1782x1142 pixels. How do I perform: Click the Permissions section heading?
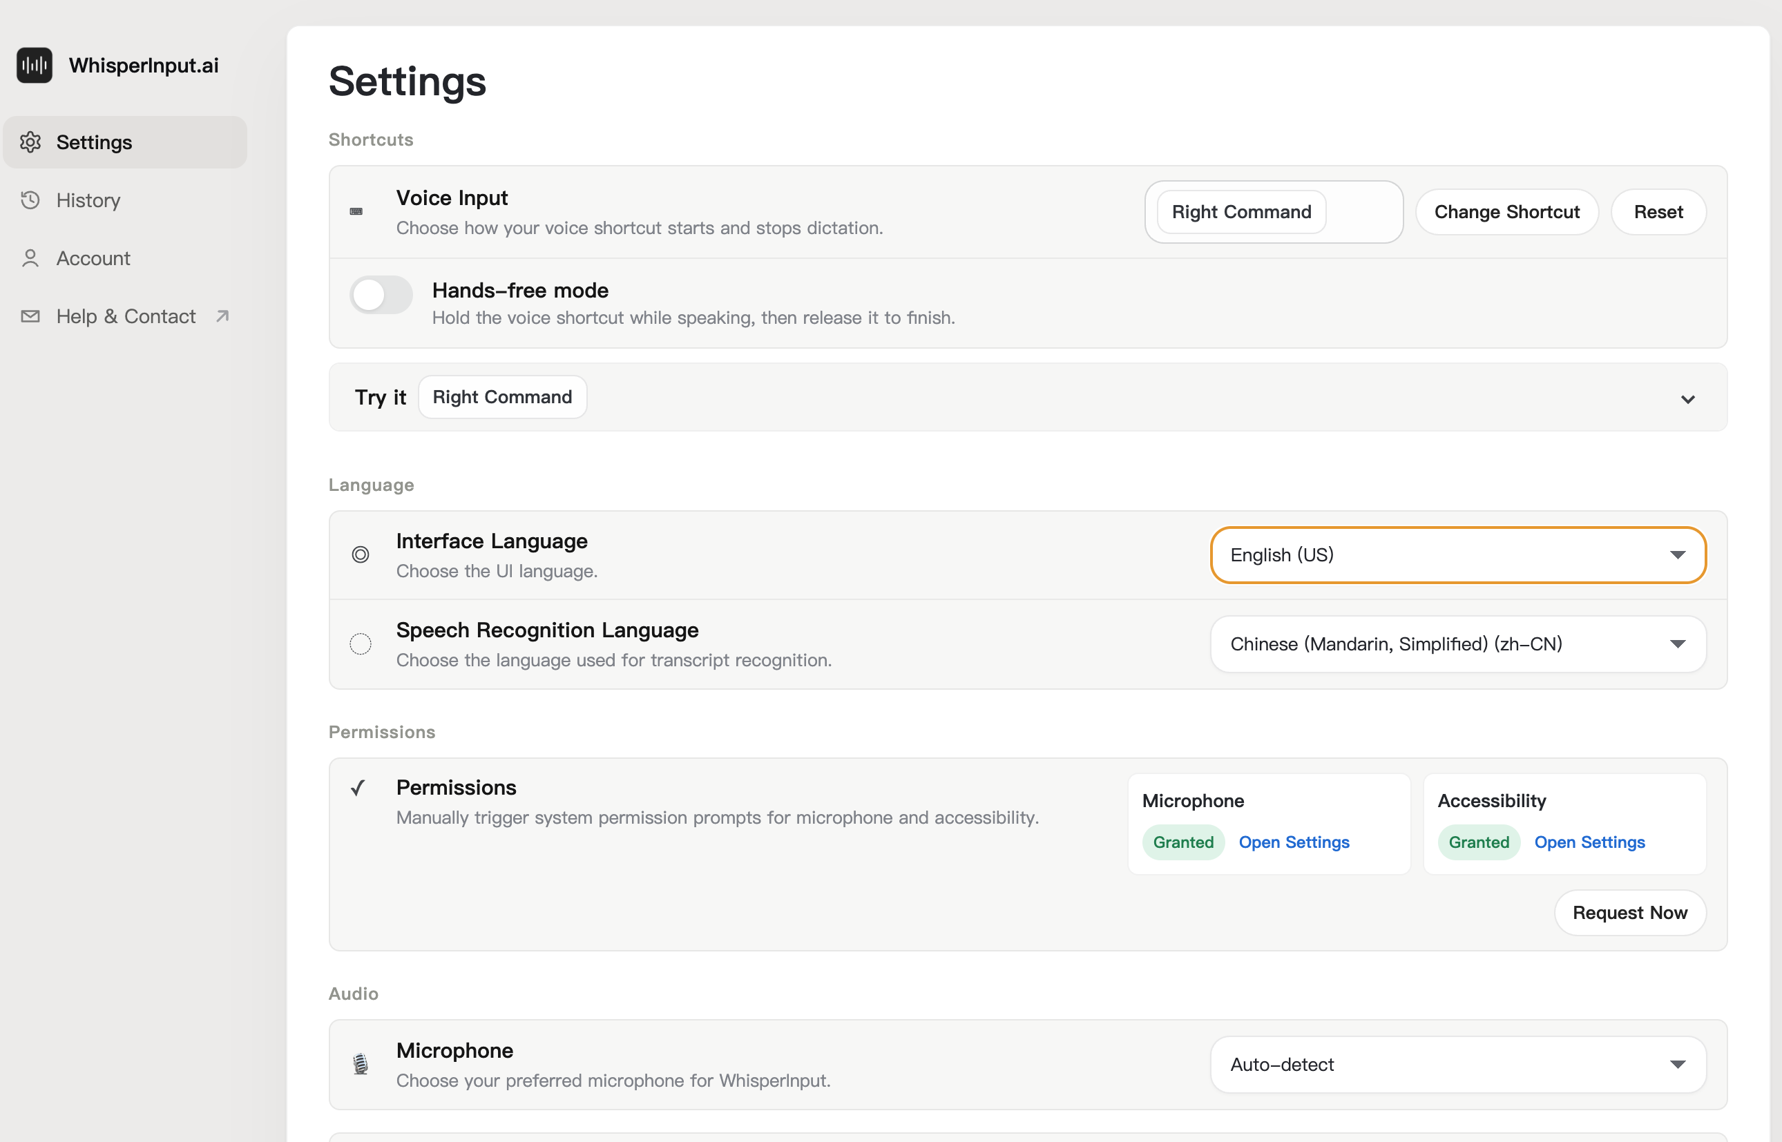pyautogui.click(x=382, y=732)
